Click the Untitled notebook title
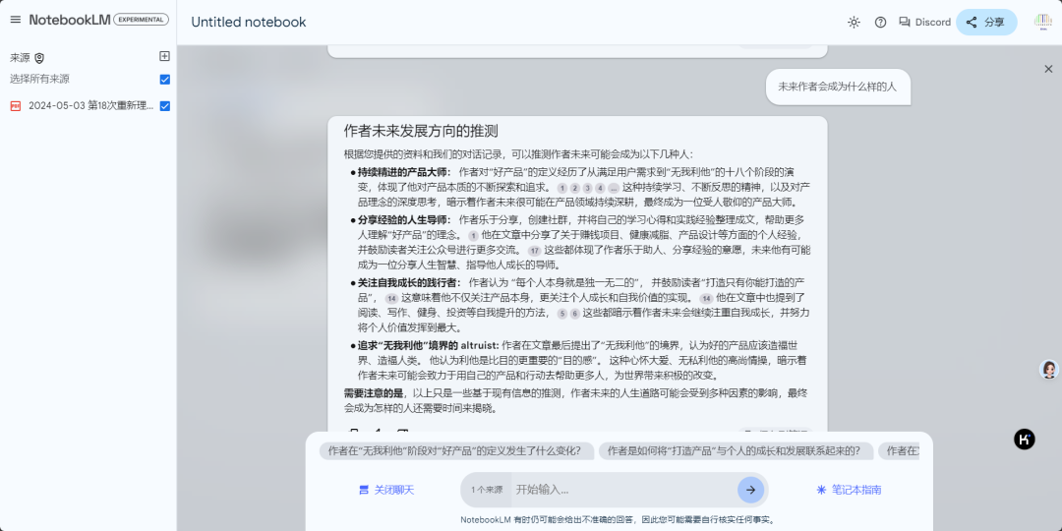 pos(249,23)
